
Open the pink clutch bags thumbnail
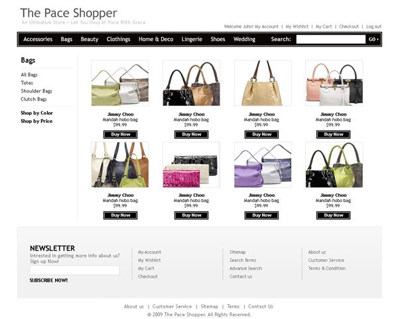[192, 165]
